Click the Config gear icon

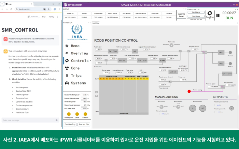click(x=210, y=13)
